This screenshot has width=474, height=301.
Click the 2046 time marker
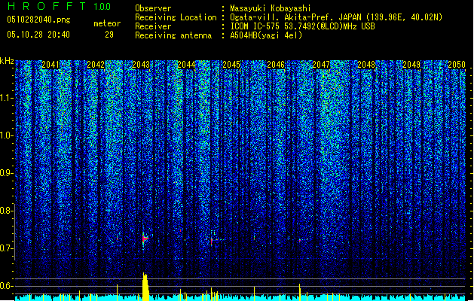276,65
